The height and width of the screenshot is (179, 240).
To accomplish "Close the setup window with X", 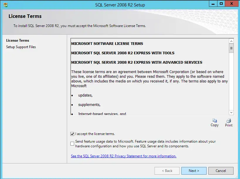I will (x=232, y=4).
